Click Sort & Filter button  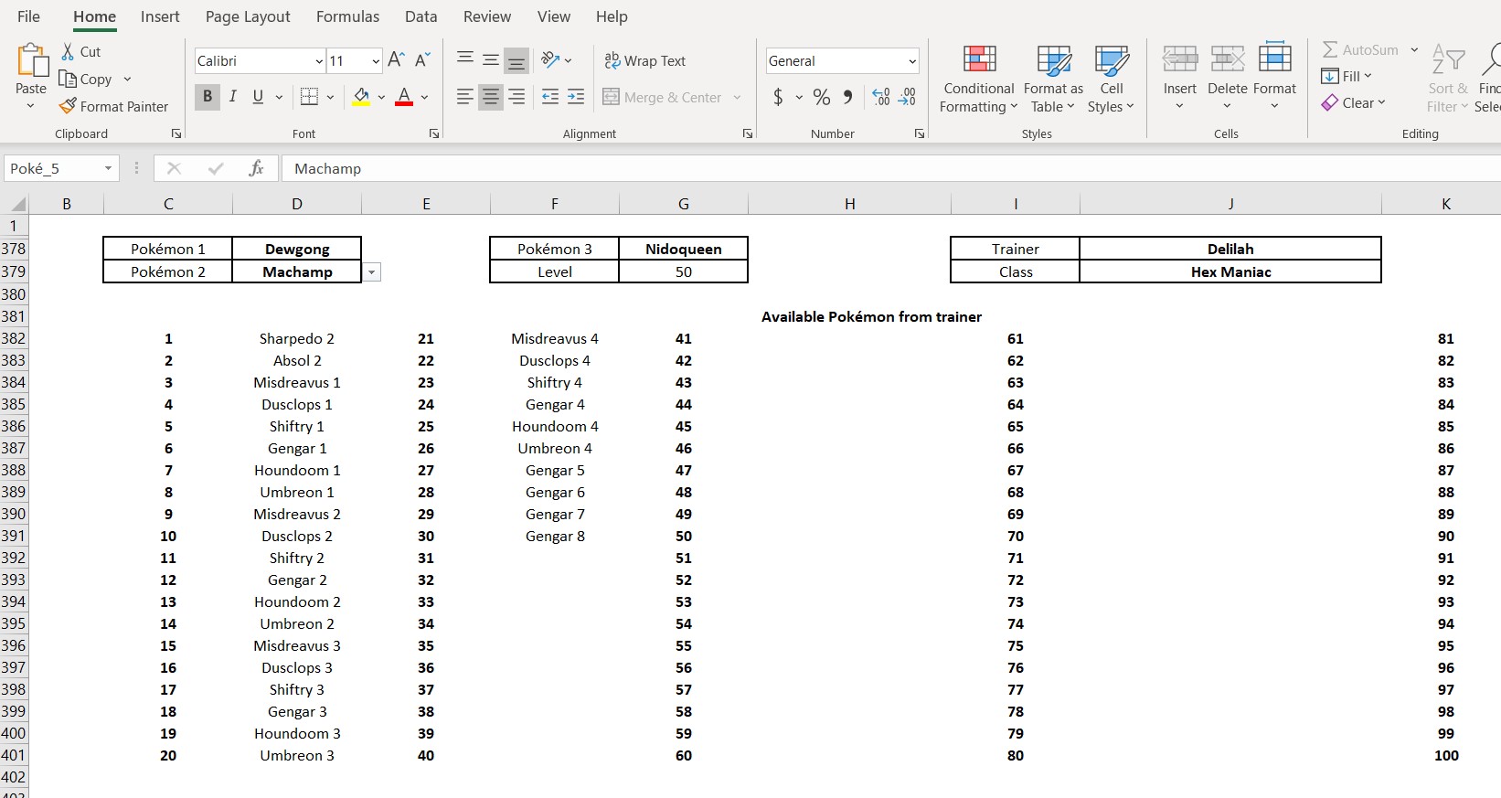1448,79
